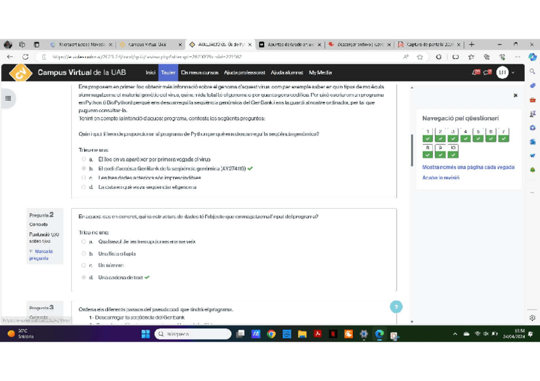The height and width of the screenshot is (381, 540).
Task: Open a new browser tab
Action: (471, 45)
